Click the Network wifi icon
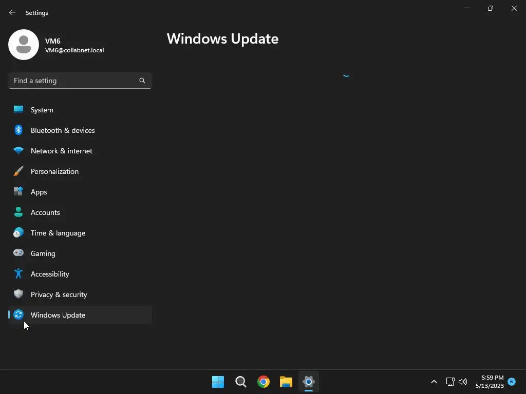Image resolution: width=526 pixels, height=394 pixels. [18, 150]
